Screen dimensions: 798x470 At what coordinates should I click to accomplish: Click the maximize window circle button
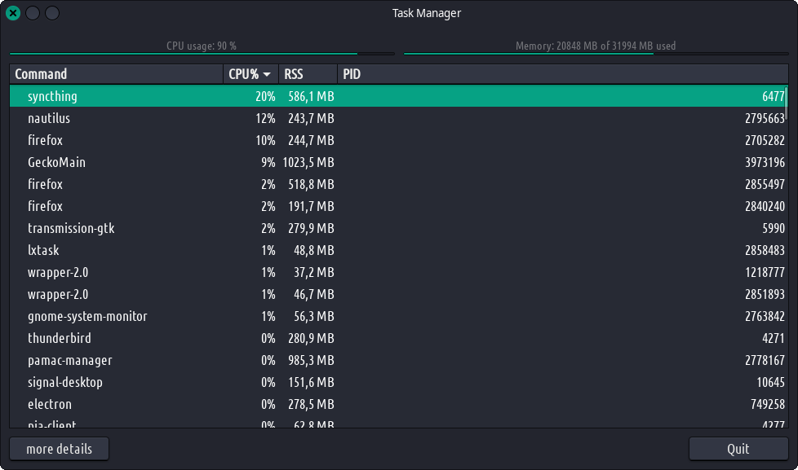[51, 13]
